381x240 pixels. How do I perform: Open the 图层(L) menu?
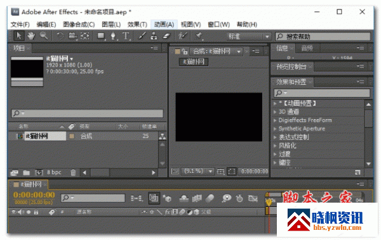coord(111,25)
